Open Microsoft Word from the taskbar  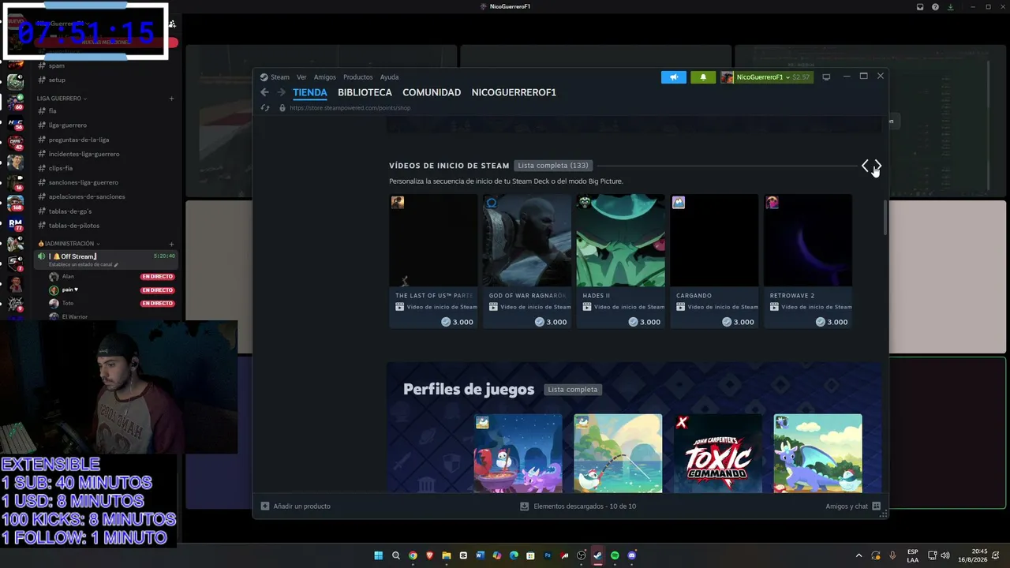tap(480, 555)
